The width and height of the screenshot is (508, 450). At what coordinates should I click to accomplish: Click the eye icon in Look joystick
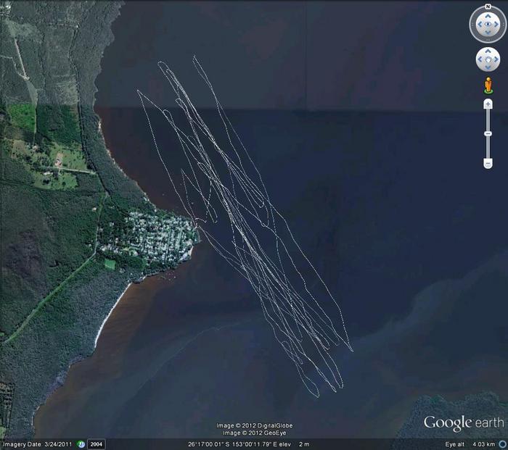[x=487, y=25]
